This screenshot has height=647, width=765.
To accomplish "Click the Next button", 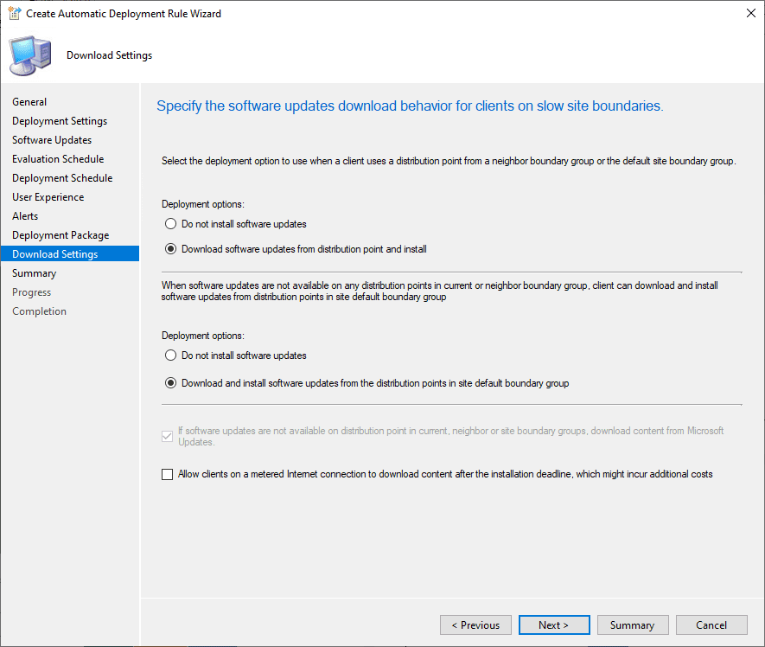I will point(553,625).
